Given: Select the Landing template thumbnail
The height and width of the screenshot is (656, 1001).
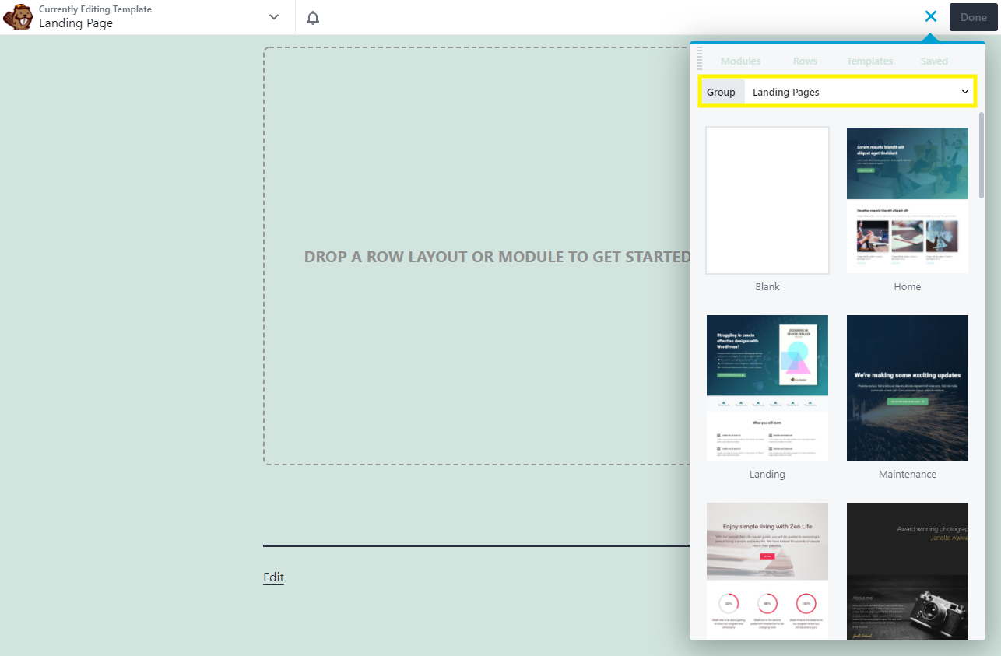Looking at the screenshot, I should [x=767, y=388].
